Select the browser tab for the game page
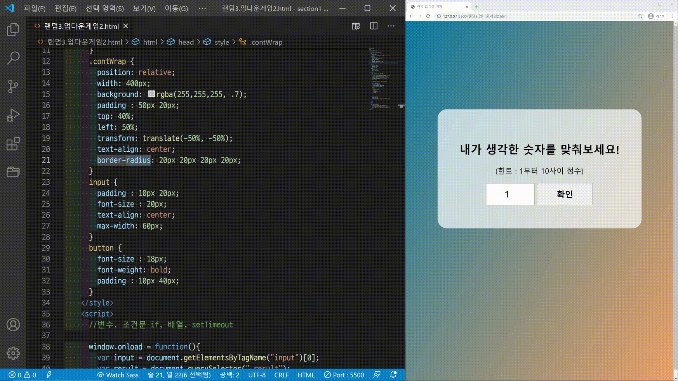The height and width of the screenshot is (381, 678). pyautogui.click(x=439, y=7)
